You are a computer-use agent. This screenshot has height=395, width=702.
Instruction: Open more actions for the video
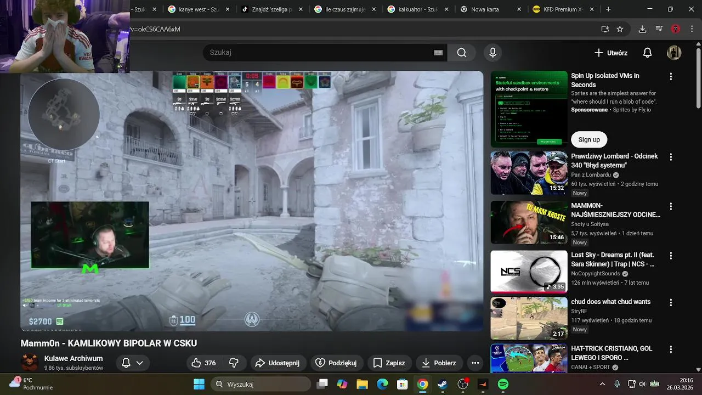pyautogui.click(x=475, y=363)
